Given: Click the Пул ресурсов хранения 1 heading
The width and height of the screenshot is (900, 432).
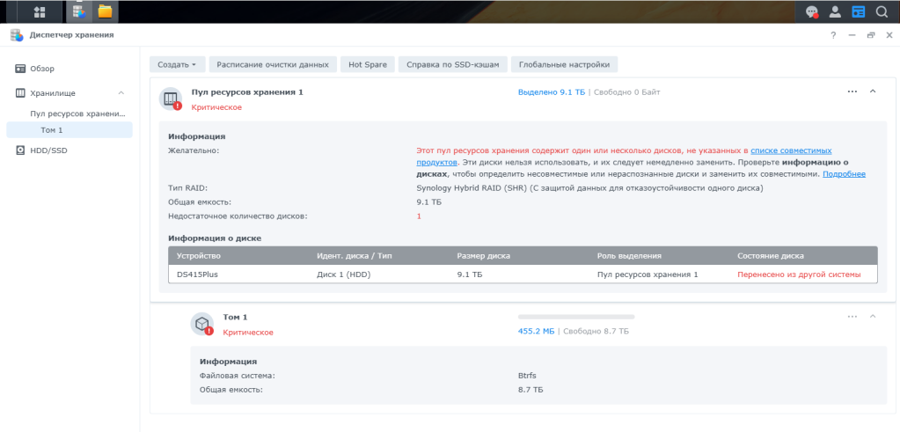Looking at the screenshot, I should pos(247,92).
